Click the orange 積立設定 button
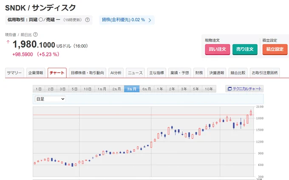Screen dimensions: 289x180 tap(275, 49)
